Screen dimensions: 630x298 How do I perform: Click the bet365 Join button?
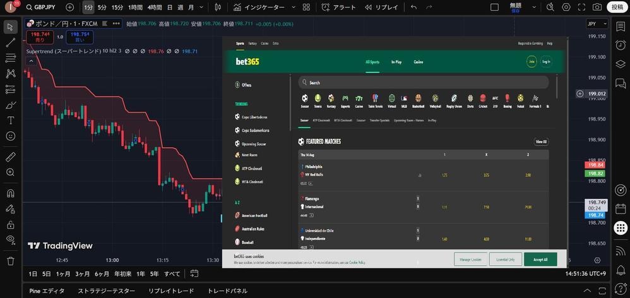tap(532, 61)
